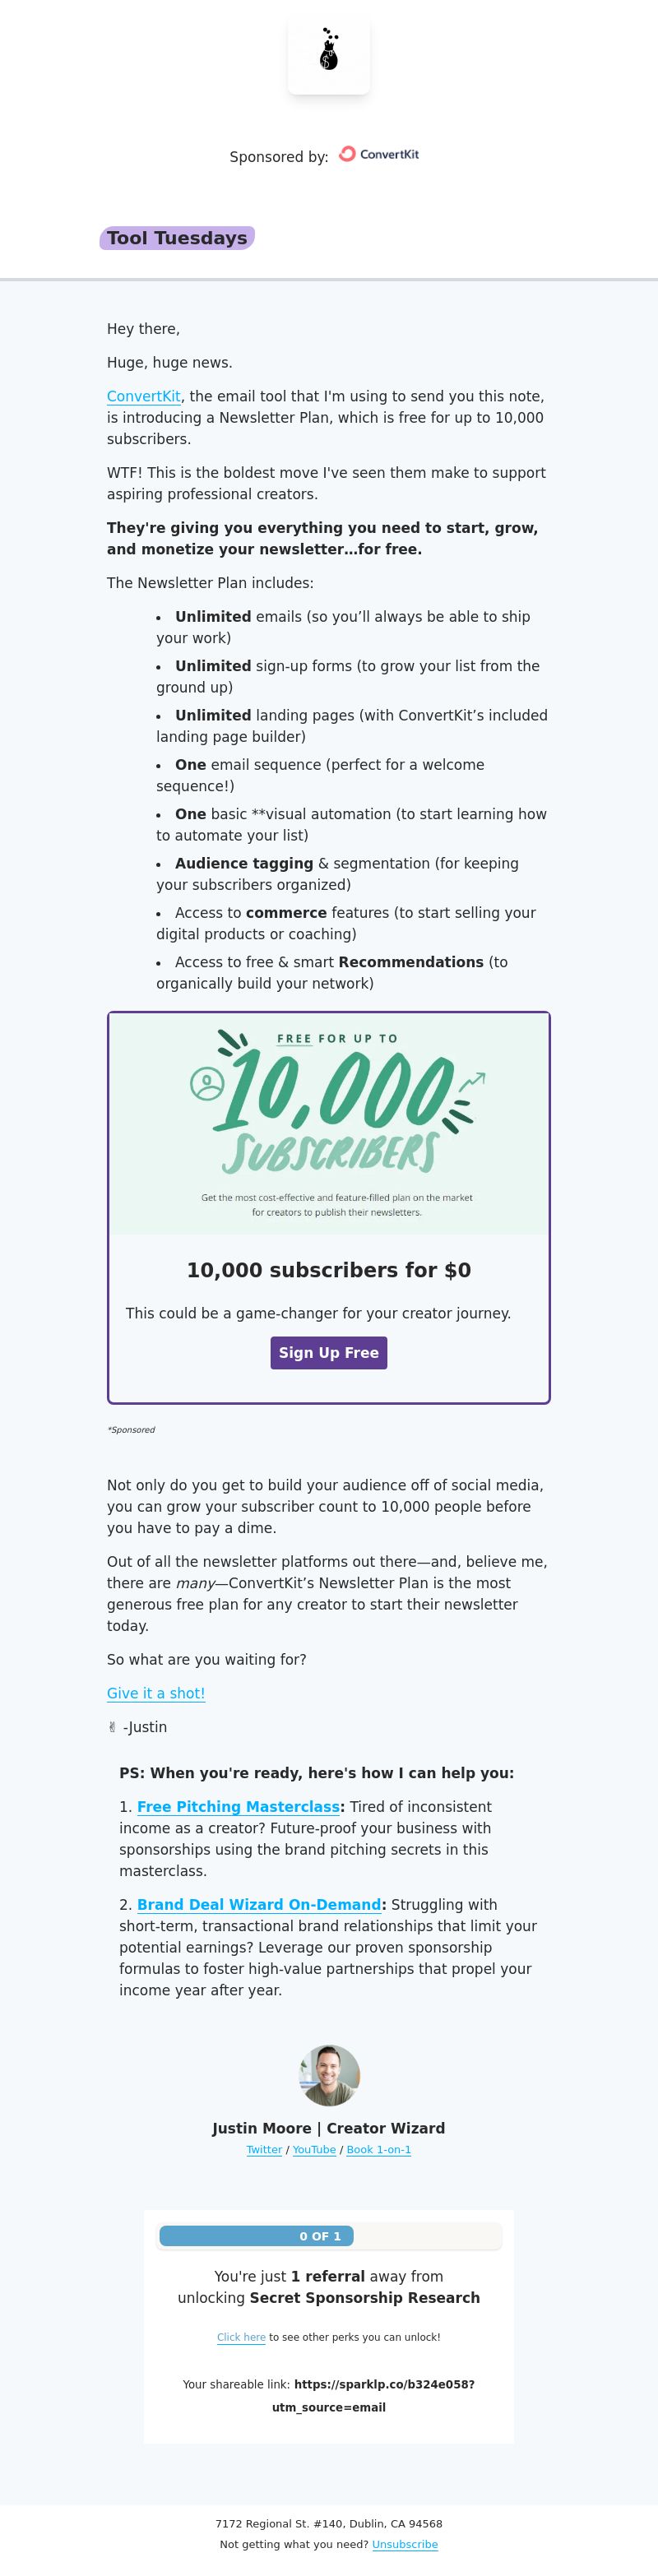Viewport: 658px width, 2576px height.
Task: Click the Tool Tuesdays heading badge
Action: pyautogui.click(x=177, y=238)
